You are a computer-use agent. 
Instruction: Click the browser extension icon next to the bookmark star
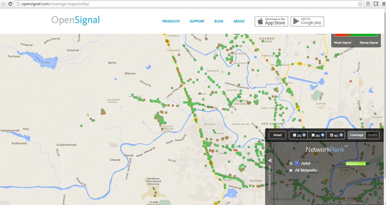[368, 4]
